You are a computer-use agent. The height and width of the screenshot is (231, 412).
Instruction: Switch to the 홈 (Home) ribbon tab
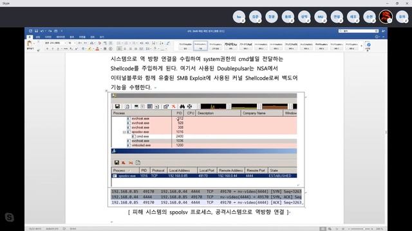point(30,37)
